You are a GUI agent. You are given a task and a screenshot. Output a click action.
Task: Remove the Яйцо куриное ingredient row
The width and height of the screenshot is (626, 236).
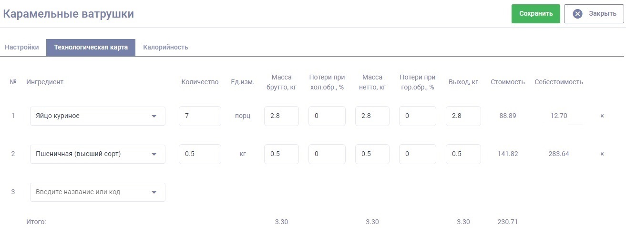pos(602,116)
